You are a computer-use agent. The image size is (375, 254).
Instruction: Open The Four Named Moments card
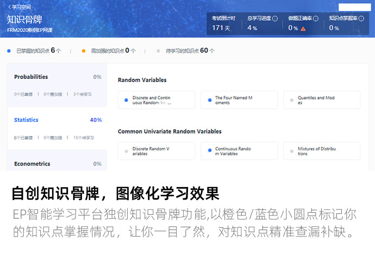(239, 100)
